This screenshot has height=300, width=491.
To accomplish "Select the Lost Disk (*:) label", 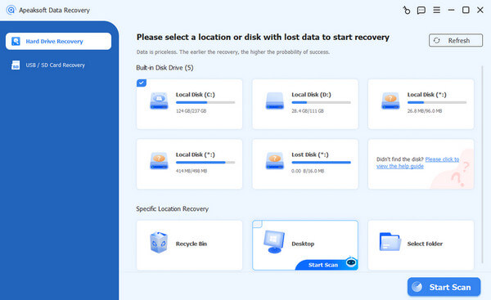I will 310,154.
